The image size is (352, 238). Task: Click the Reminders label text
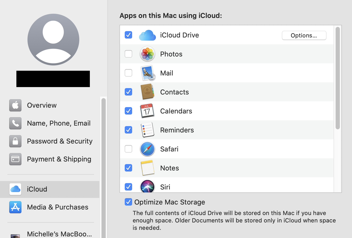177,130
